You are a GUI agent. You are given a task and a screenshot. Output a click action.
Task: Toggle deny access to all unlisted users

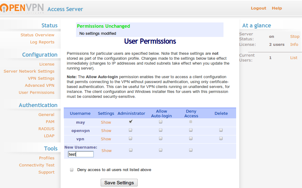[x=72, y=170]
